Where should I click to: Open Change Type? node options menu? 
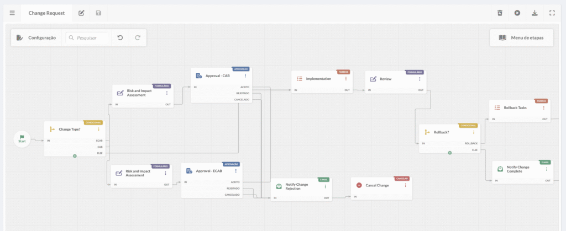99,130
